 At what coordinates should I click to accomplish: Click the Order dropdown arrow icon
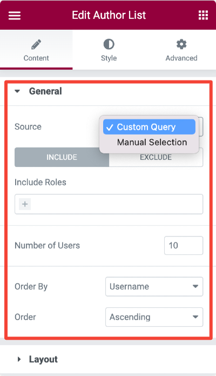click(195, 317)
